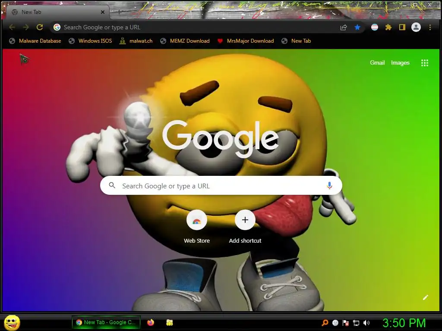Open the Windows ISOS bookmark
Viewport: 442px width, 331px height.
click(x=91, y=41)
